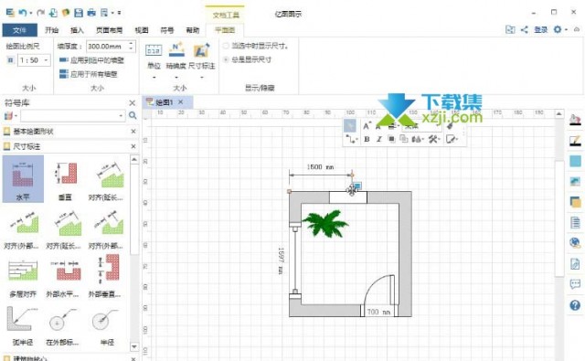Select 当选中时显示尺寸 radio button

click(x=226, y=46)
